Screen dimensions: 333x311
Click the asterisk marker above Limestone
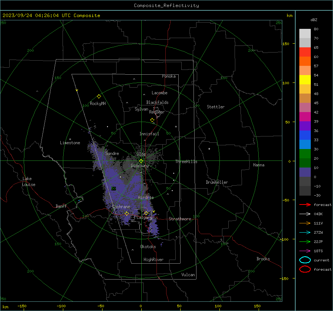pos(70,139)
